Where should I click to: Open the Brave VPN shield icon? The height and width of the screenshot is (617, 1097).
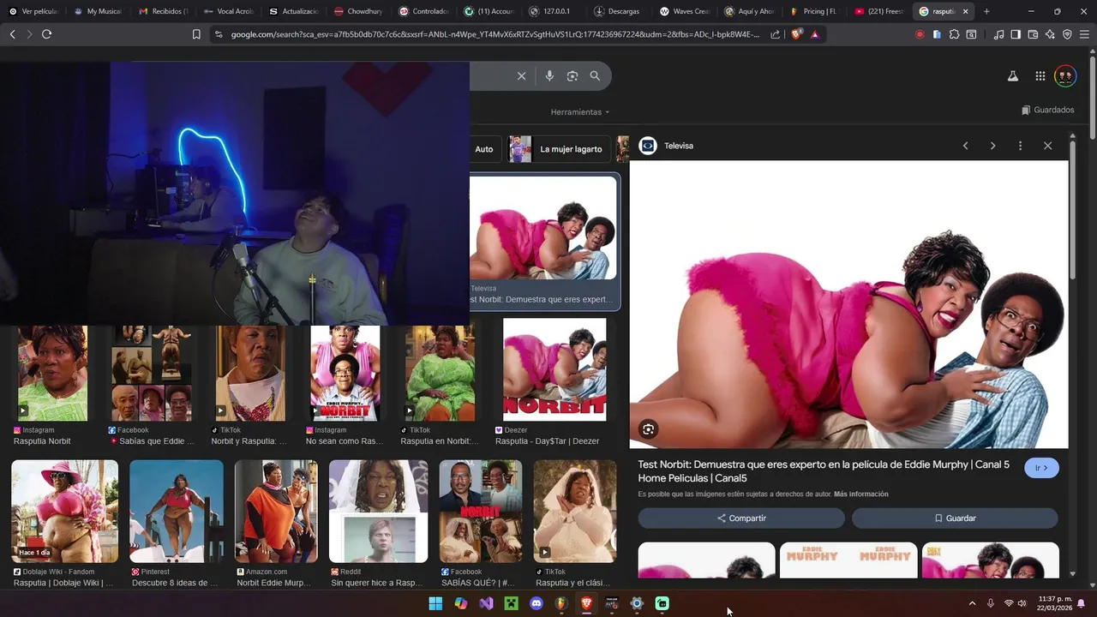coord(1067,34)
